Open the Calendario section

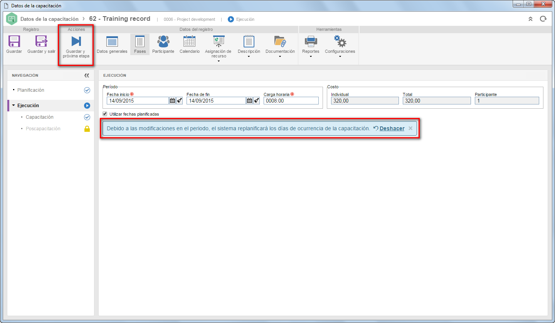tap(190, 44)
